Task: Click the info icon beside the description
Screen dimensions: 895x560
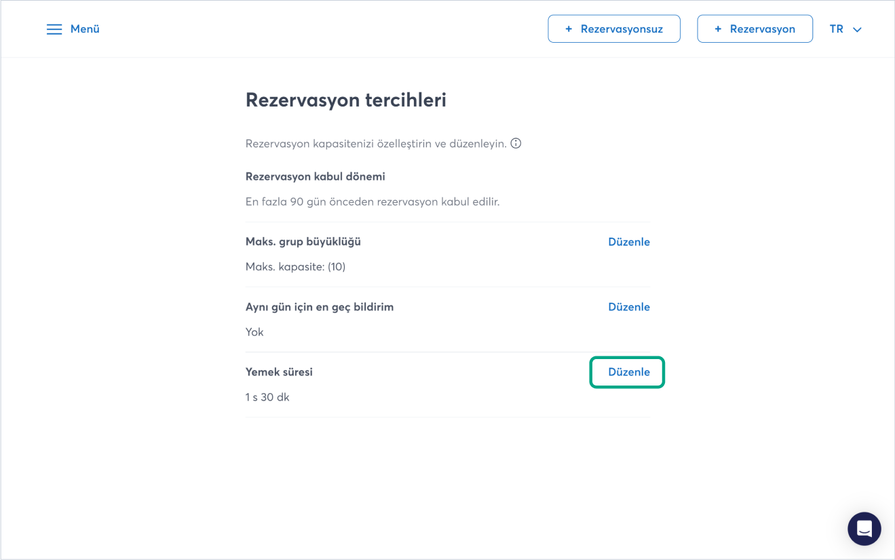Action: point(516,143)
